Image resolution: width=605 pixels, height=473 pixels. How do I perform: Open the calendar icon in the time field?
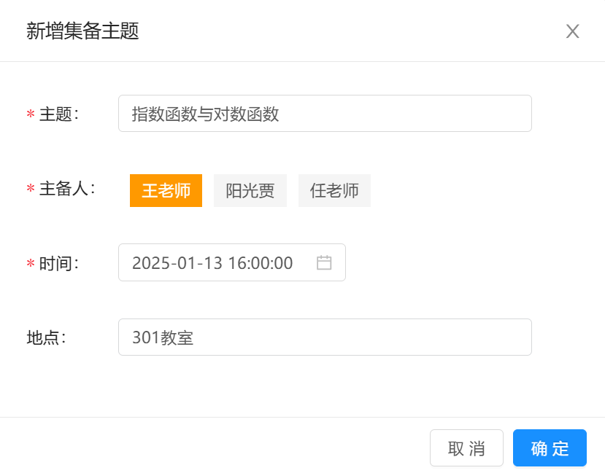324,262
